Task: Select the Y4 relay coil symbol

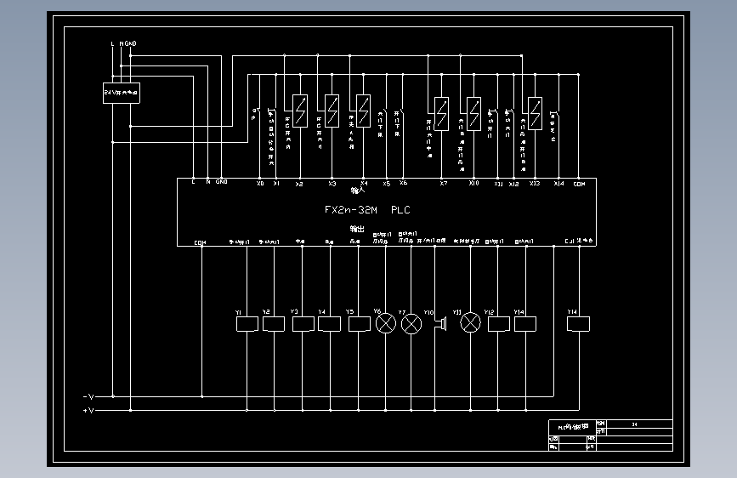Action: (330, 324)
